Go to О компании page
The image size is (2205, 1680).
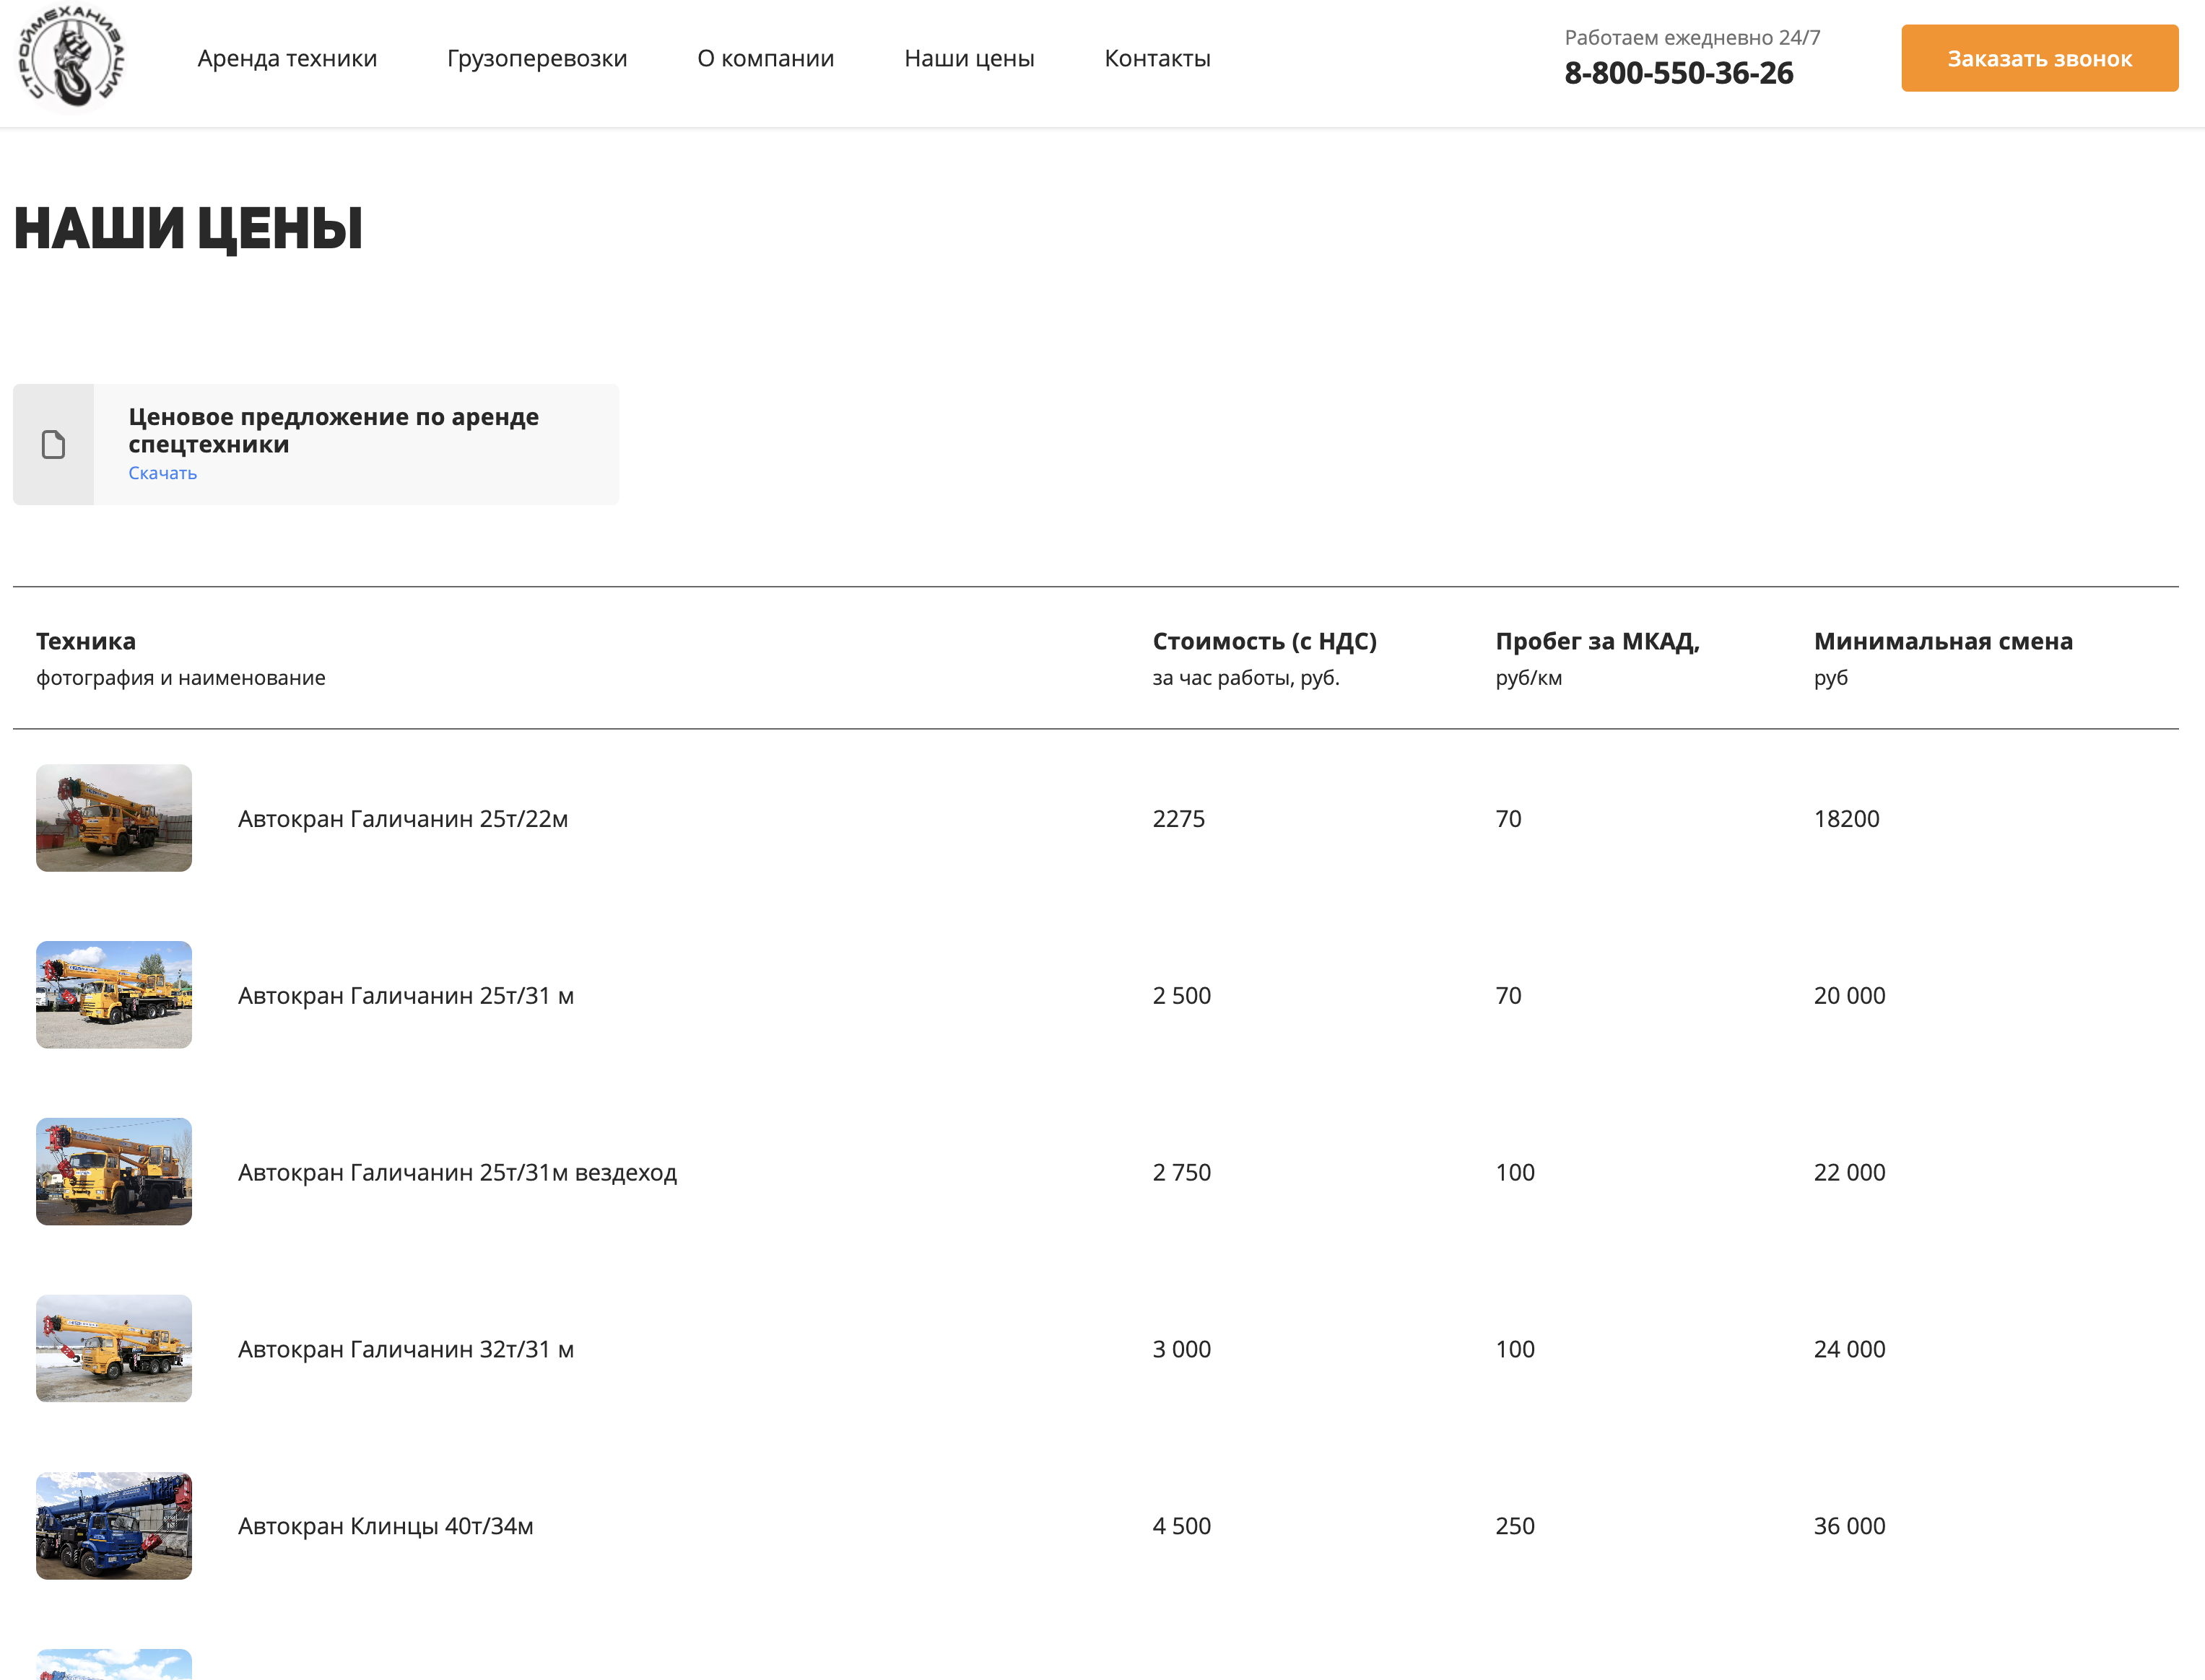click(x=765, y=58)
